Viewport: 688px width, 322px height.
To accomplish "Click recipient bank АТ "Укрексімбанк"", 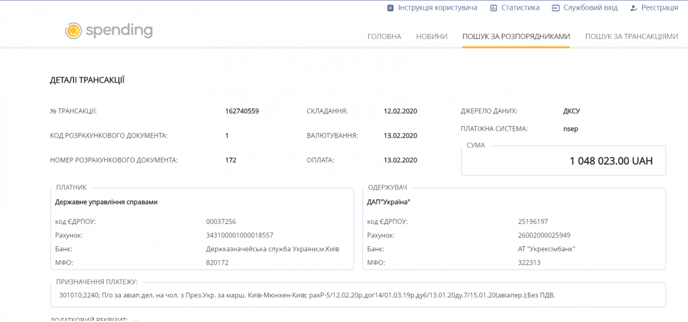I will 546,249.
